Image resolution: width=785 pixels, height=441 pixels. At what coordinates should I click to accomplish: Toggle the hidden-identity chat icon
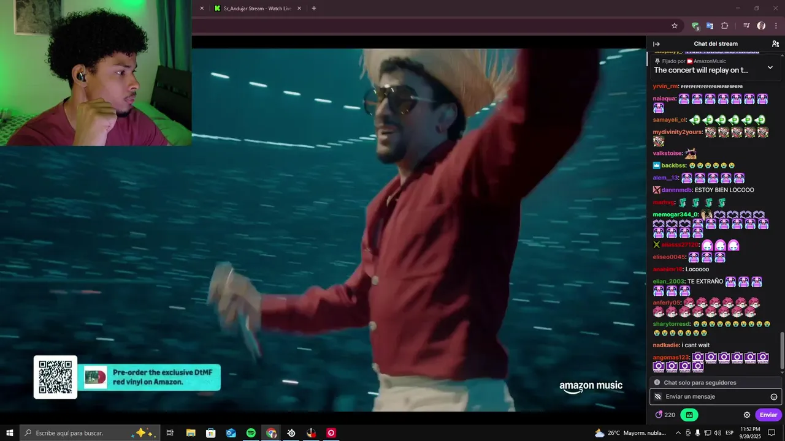click(x=658, y=396)
